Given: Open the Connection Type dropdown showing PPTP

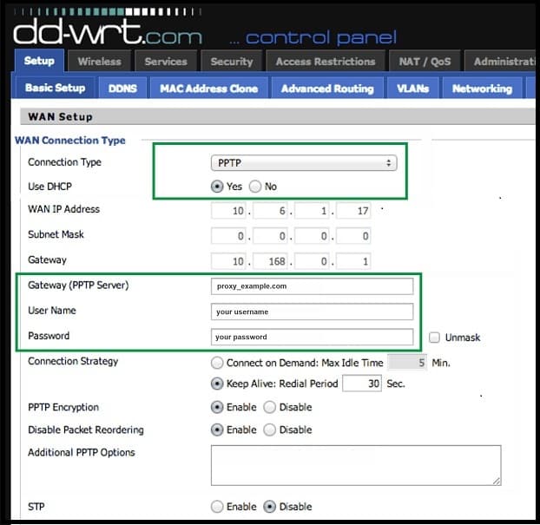Looking at the screenshot, I should tap(304, 163).
